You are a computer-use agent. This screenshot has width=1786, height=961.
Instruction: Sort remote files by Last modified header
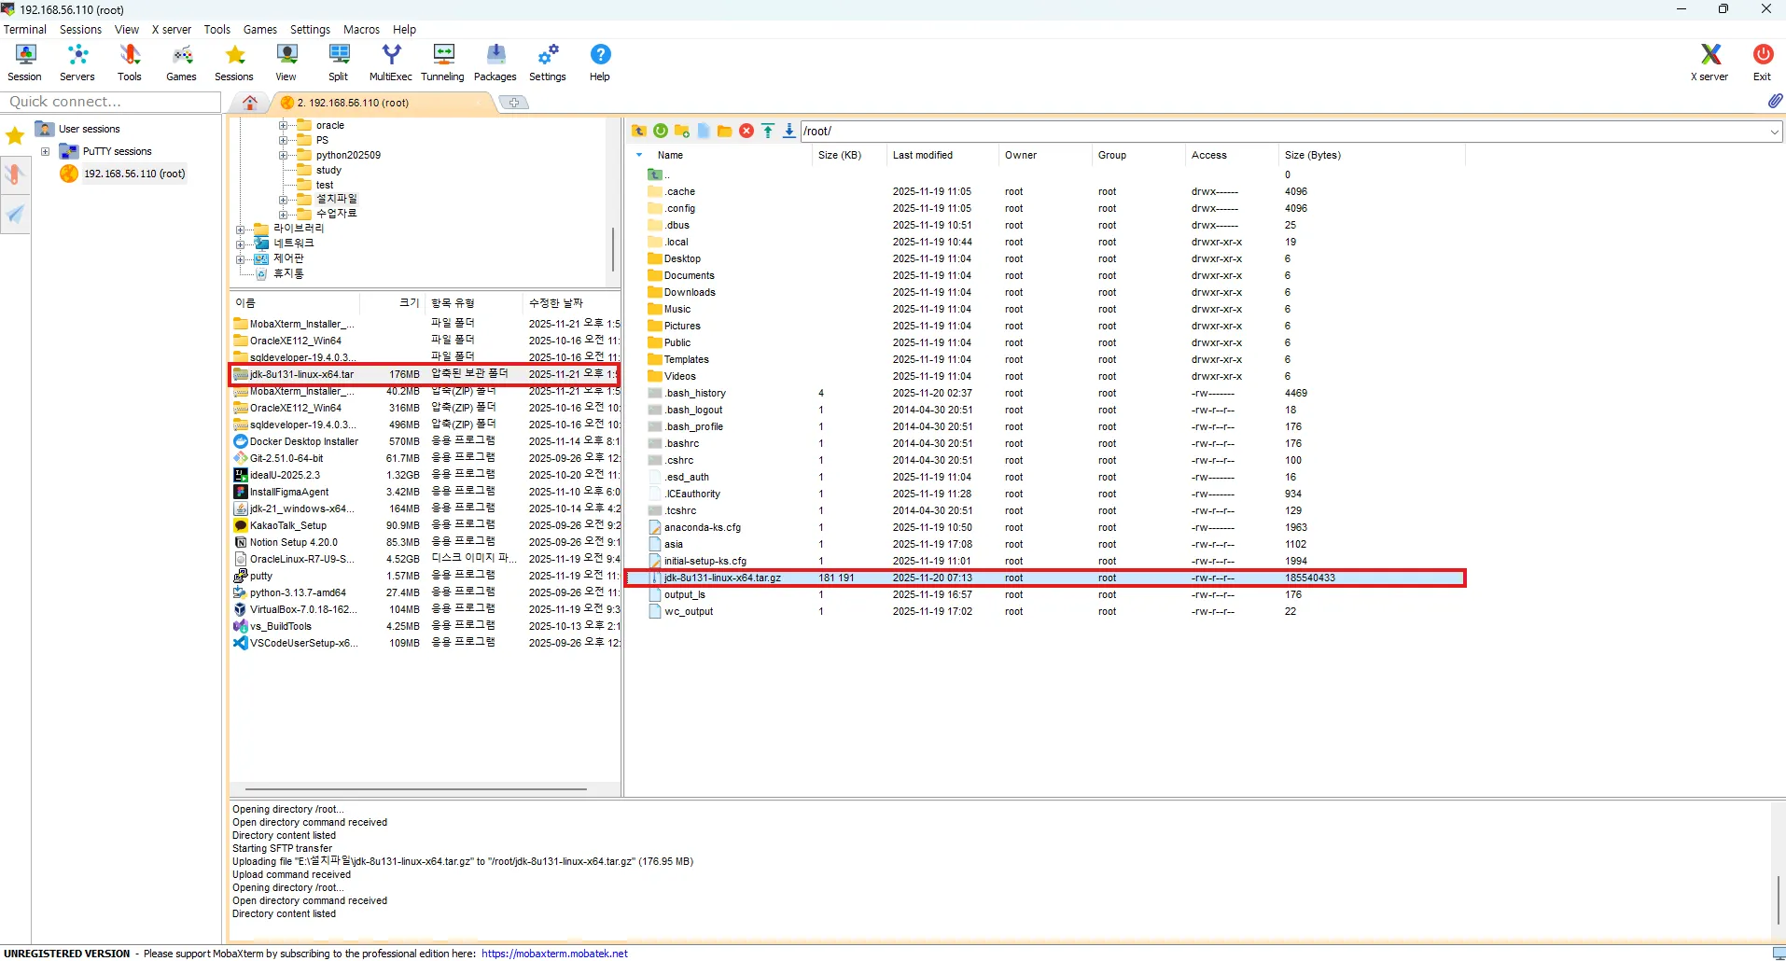pyautogui.click(x=923, y=155)
